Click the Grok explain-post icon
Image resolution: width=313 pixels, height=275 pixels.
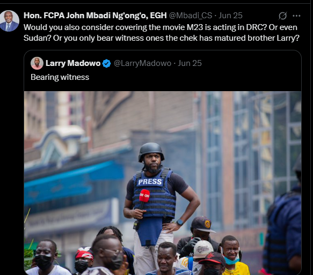coord(282,16)
